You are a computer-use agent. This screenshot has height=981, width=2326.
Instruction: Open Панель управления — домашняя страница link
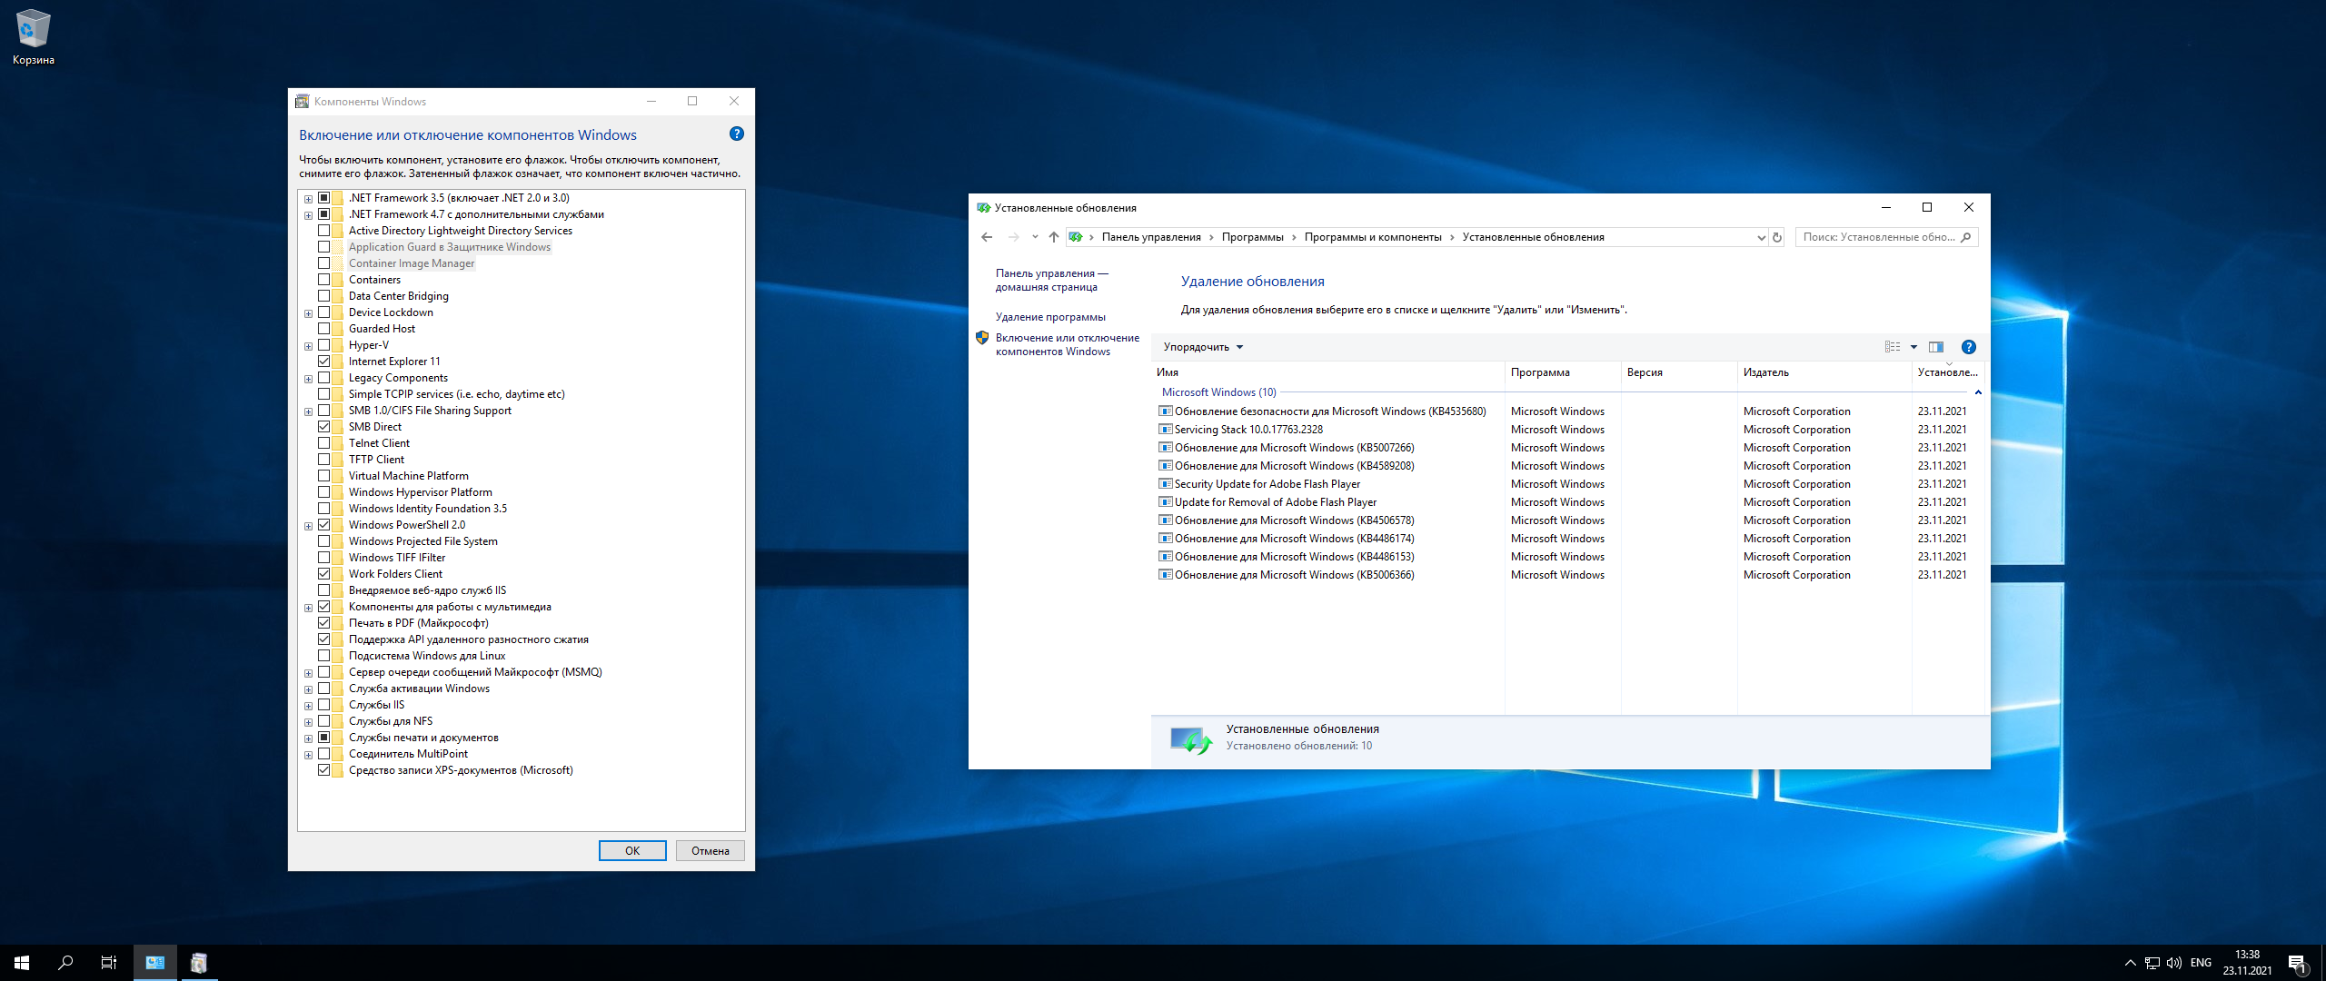1051,280
